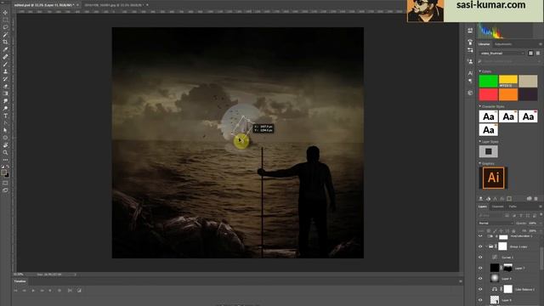
Task: Open the Libraries panel flyout menu
Action: 541,44
